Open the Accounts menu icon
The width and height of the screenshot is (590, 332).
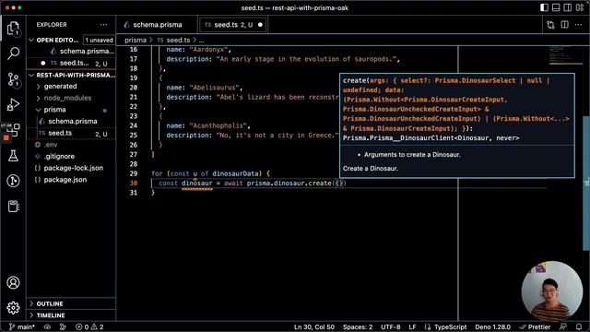point(13,282)
